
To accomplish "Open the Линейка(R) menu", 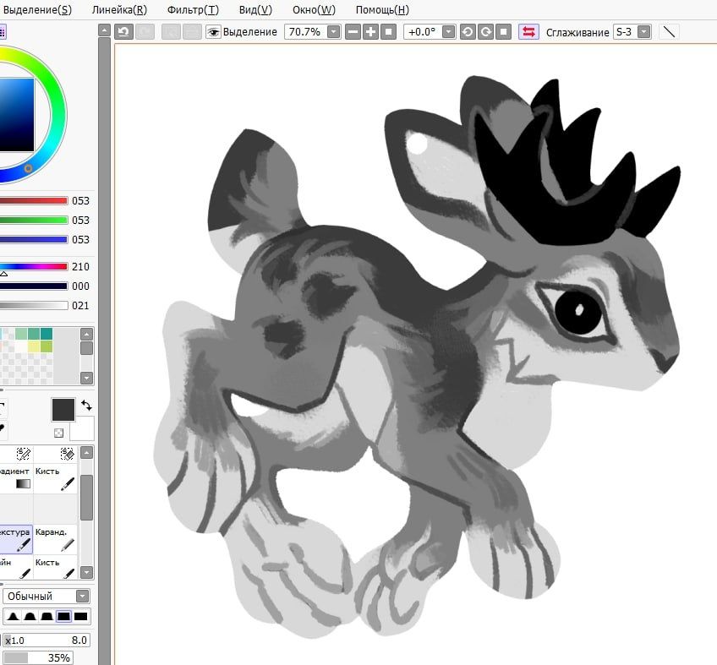I will tap(119, 9).
